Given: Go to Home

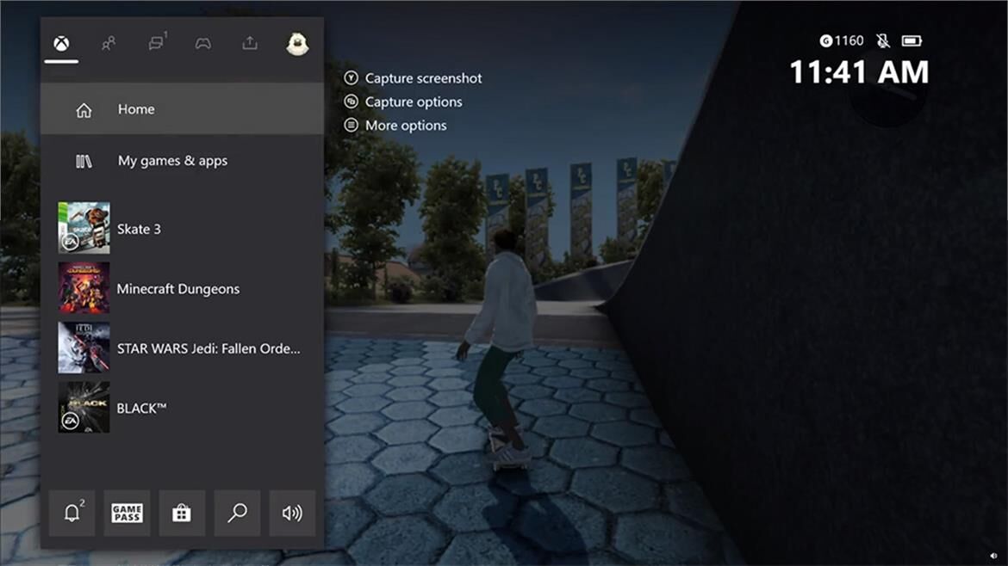Looking at the screenshot, I should (x=182, y=109).
